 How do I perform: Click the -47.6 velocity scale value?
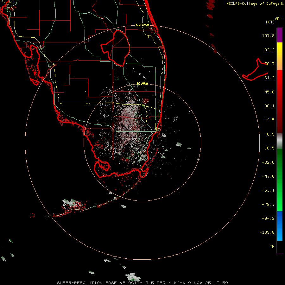(x=268, y=176)
